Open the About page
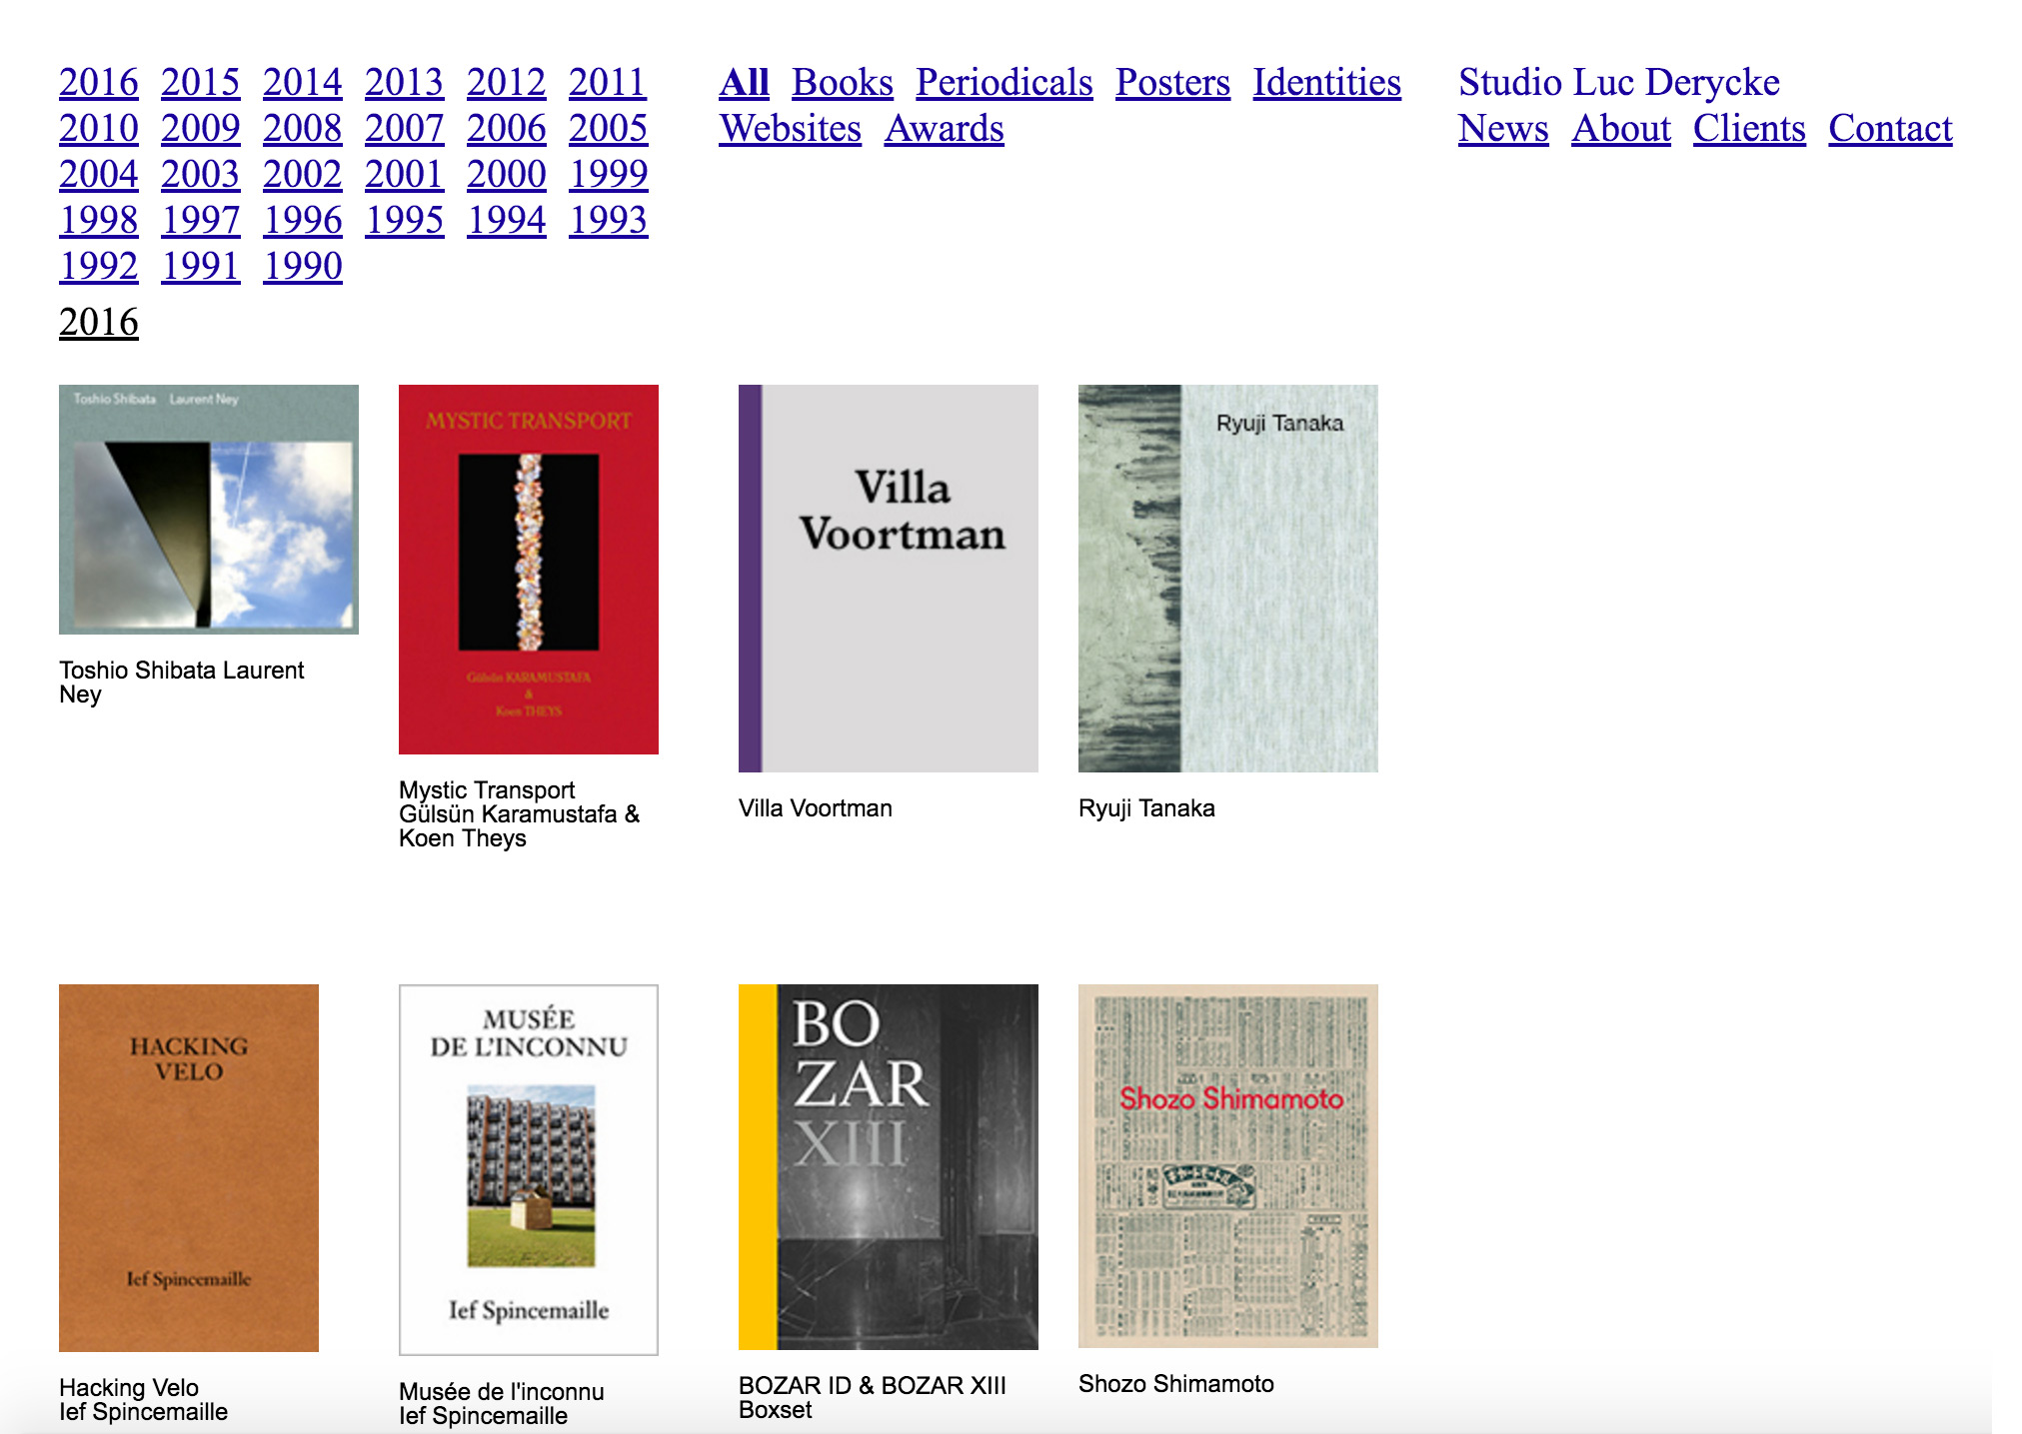Viewport: 2022px width, 1434px height. pyautogui.click(x=1621, y=128)
